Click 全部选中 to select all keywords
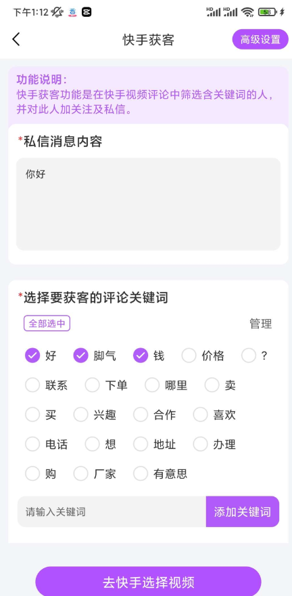Viewport: 292px width, 596px height. [47, 324]
